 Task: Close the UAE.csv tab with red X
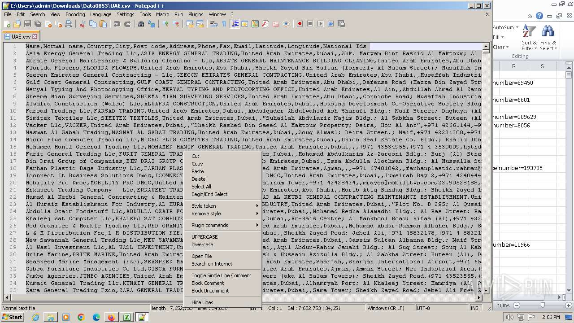point(35,37)
